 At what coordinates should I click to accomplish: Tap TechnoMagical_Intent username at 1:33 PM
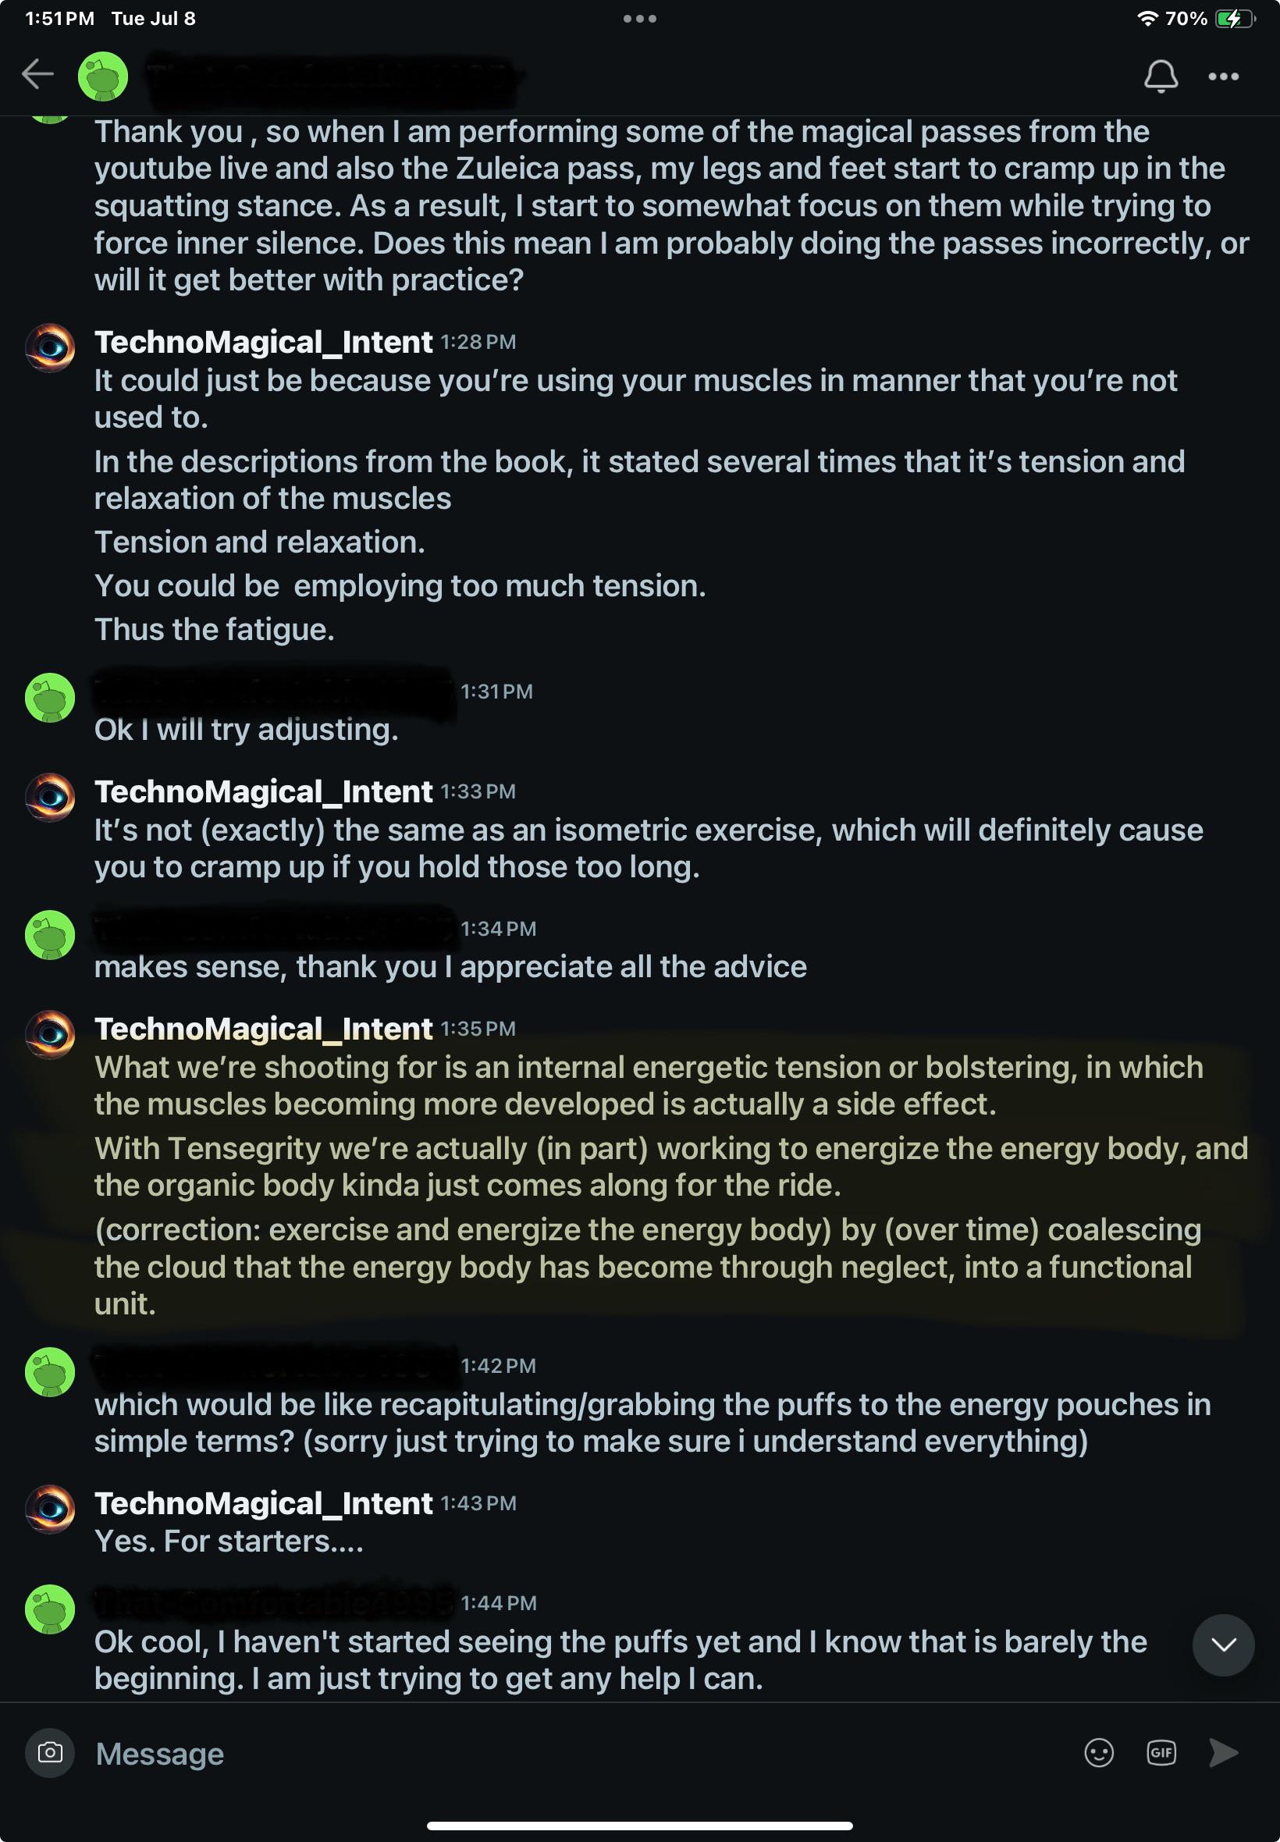pyautogui.click(x=263, y=791)
